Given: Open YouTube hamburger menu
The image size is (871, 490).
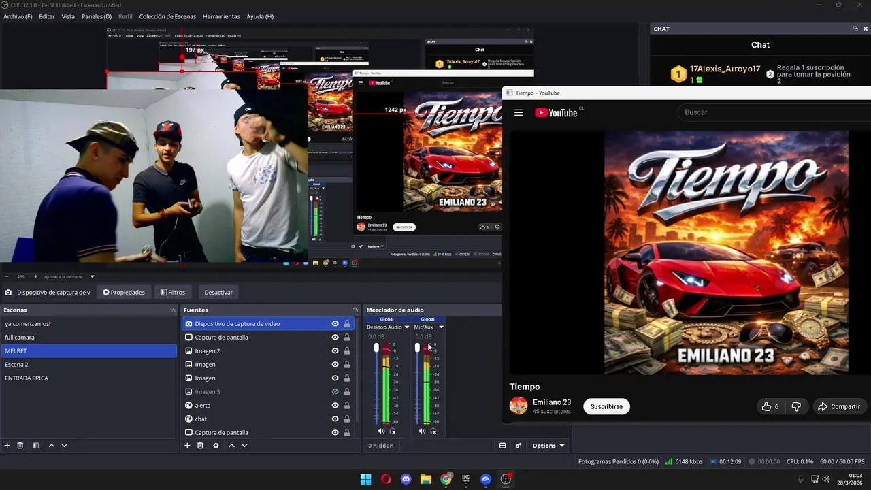Looking at the screenshot, I should pos(519,112).
